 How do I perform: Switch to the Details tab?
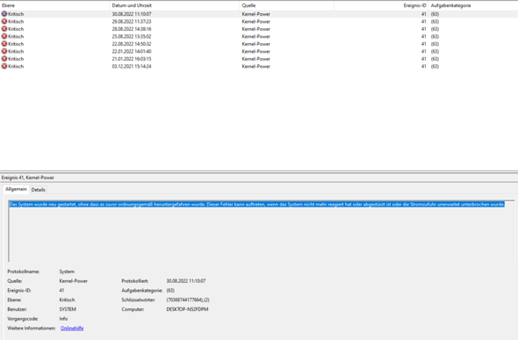tap(39, 190)
